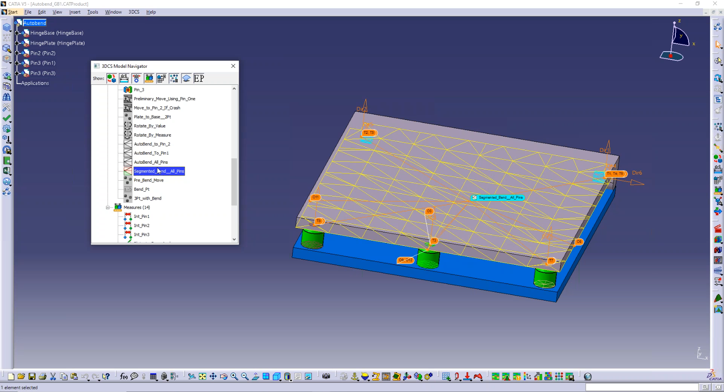Collapse the Measures (14) group

(108, 207)
